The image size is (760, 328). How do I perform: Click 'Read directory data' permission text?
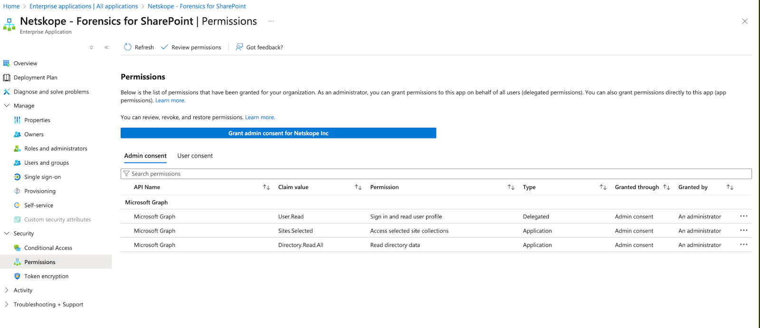395,245
